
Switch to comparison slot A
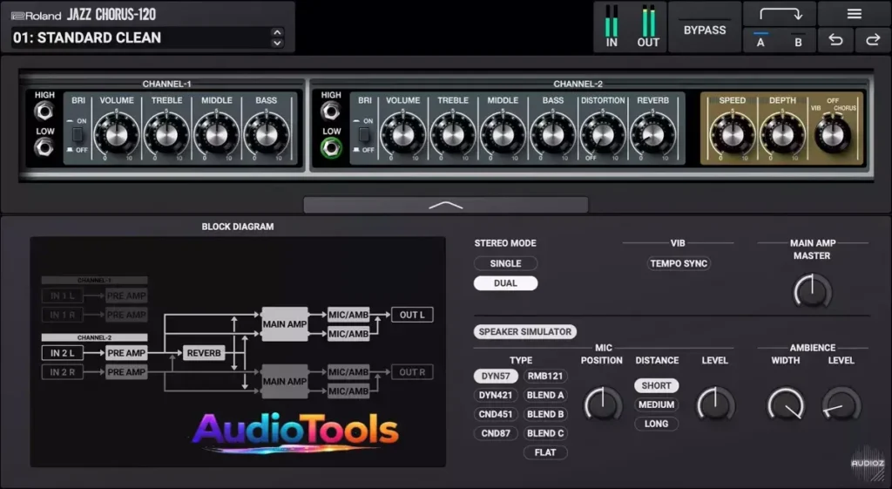[760, 42]
